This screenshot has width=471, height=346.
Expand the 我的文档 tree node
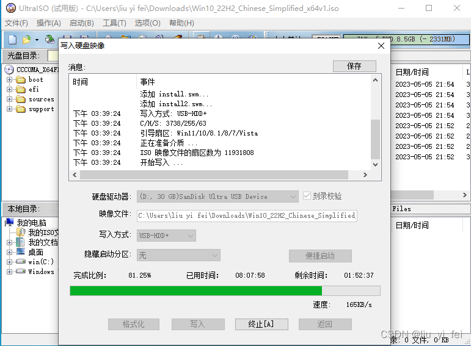coord(9,242)
